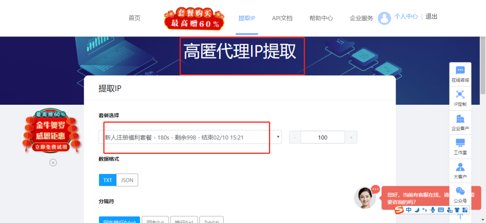
Task: Click the back-to-top arrow icon
Action: [460, 216]
